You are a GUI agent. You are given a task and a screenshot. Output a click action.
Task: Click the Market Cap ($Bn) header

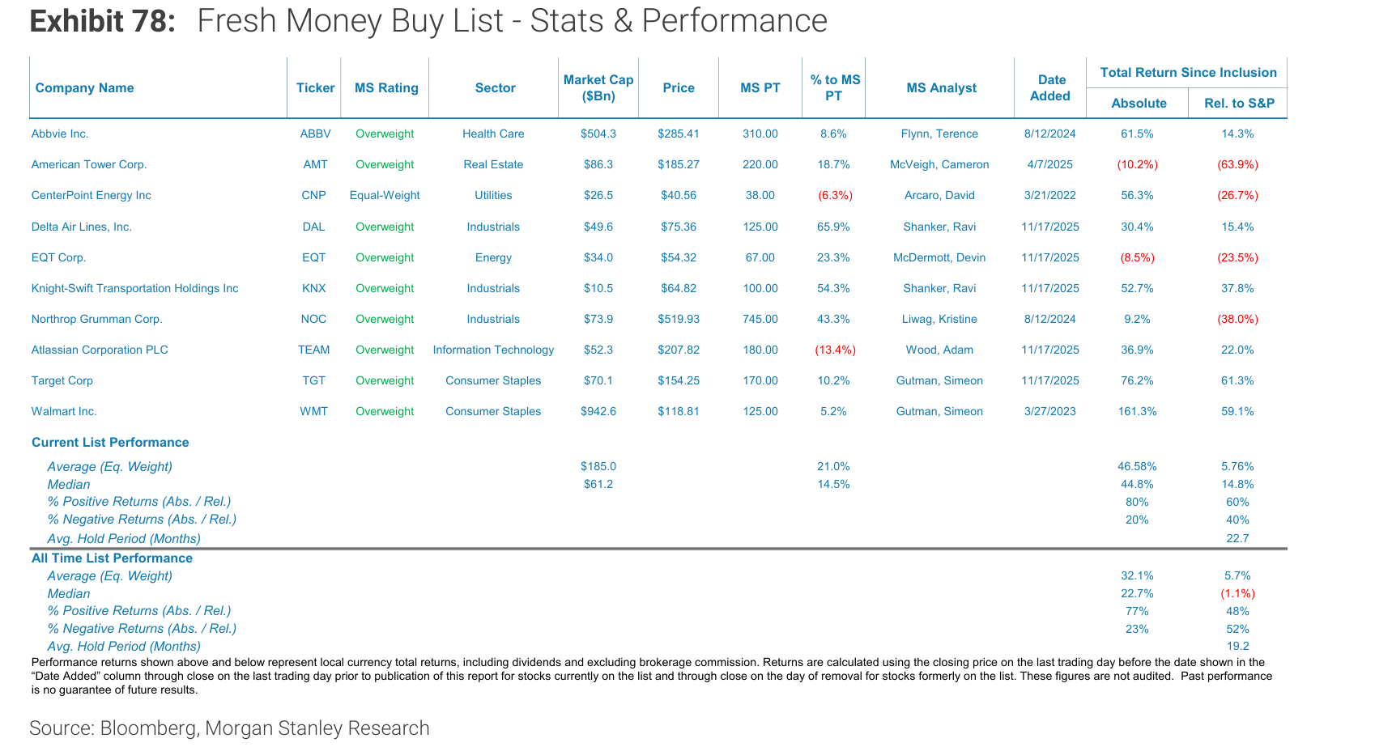coord(598,88)
